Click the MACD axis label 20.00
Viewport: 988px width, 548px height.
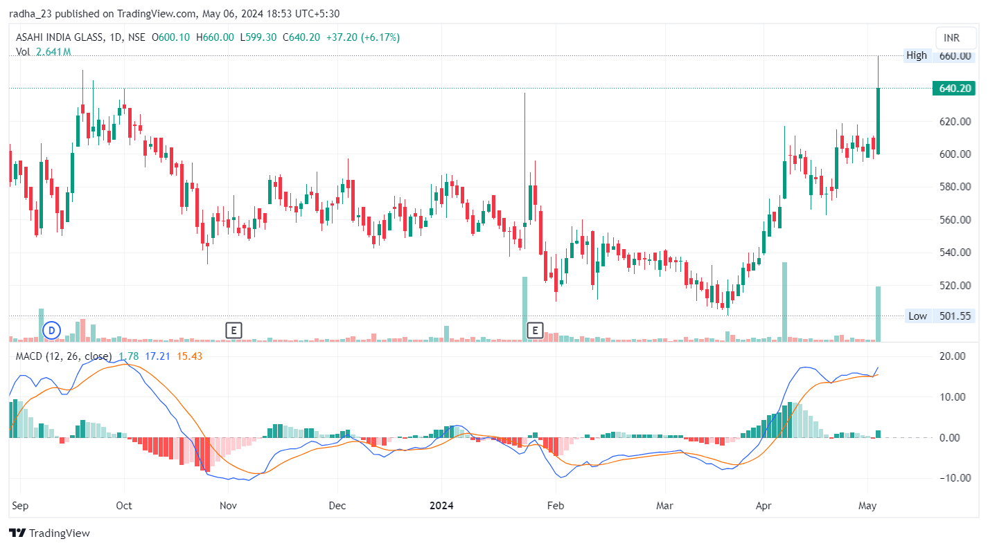(x=952, y=356)
